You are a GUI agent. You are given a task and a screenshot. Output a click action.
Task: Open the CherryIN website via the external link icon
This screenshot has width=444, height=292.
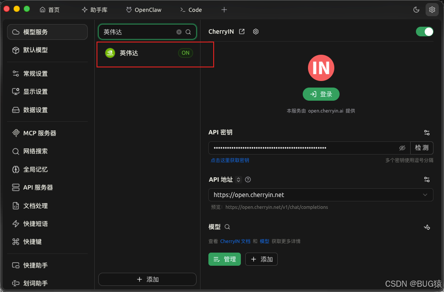pos(242,31)
